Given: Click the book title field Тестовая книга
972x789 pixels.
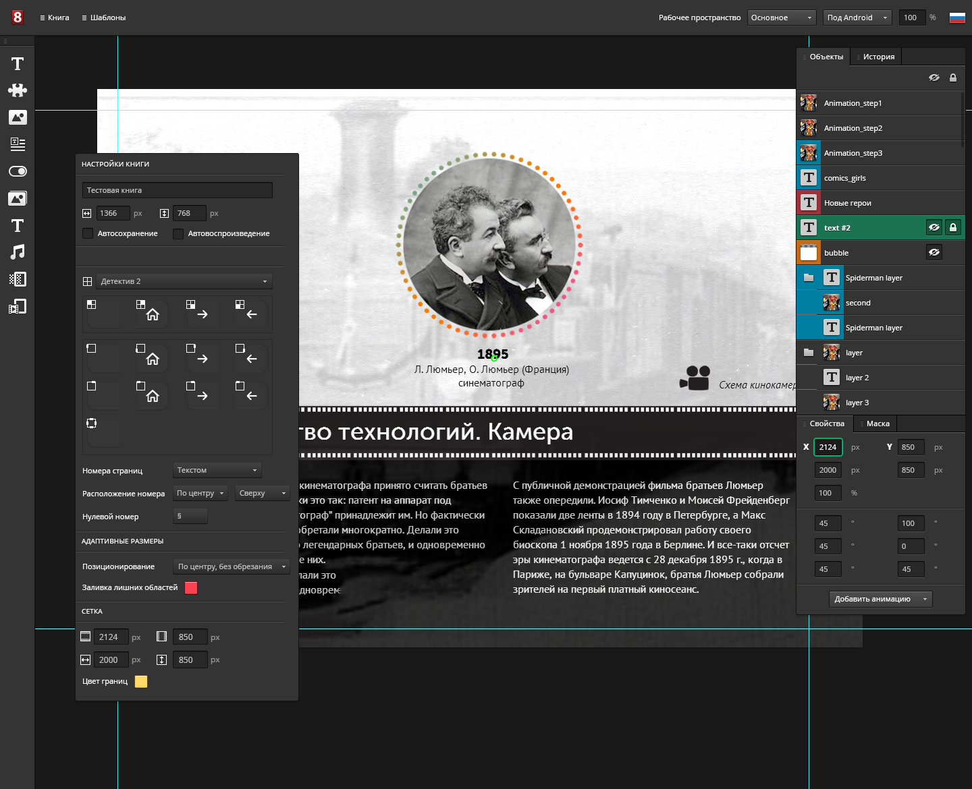Looking at the screenshot, I should point(178,190).
